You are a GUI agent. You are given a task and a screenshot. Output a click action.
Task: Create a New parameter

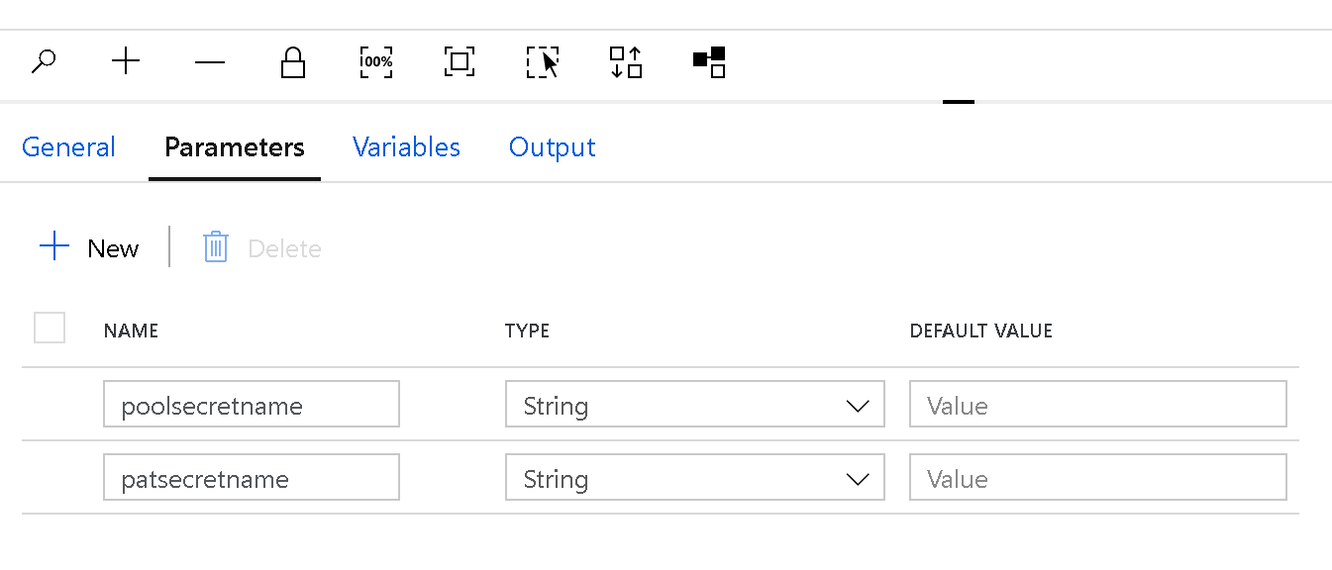[x=88, y=247]
